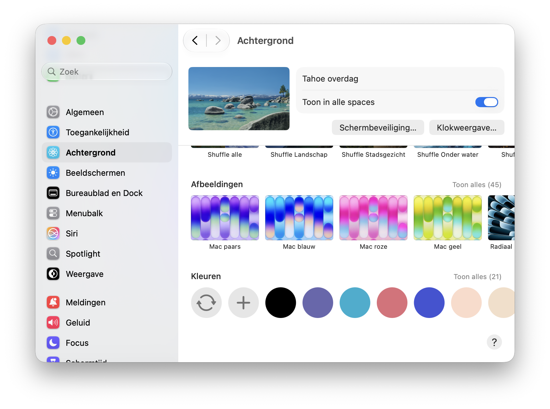Click the Tahoe overdag name row
This screenshot has width=550, height=409.
click(400, 79)
